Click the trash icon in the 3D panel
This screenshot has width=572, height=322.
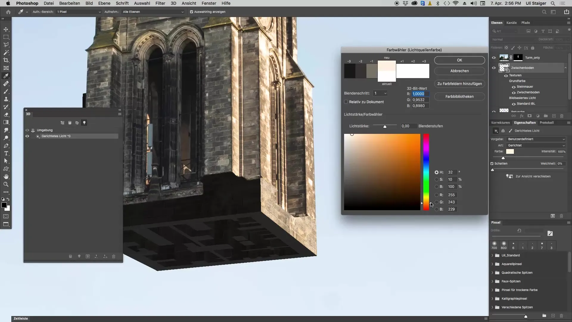point(114,256)
